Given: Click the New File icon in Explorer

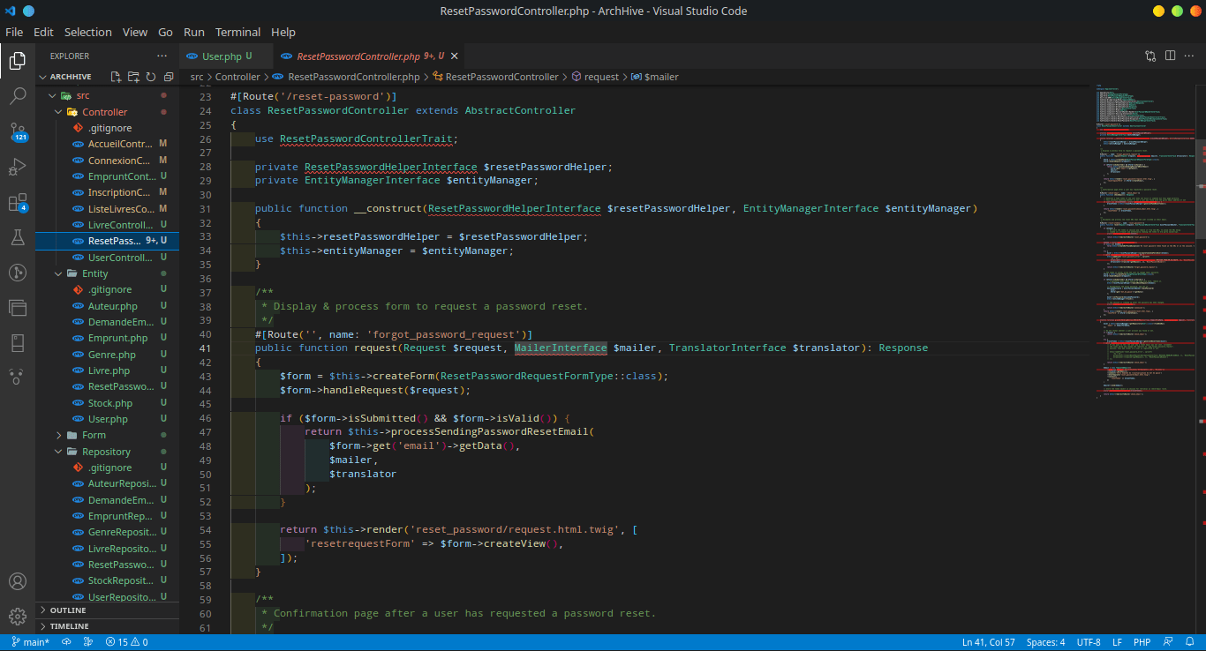Looking at the screenshot, I should point(116,78).
